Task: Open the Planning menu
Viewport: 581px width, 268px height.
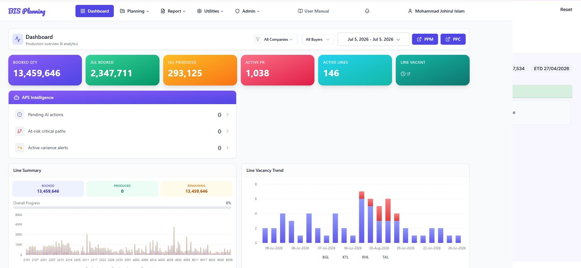Action: (x=134, y=11)
